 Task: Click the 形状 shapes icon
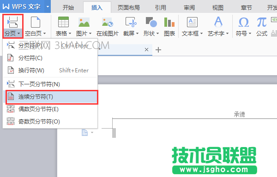[151, 22]
